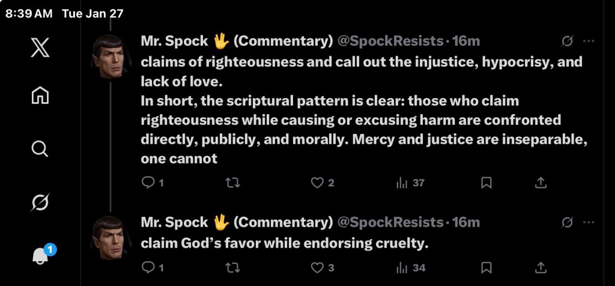Click Grok icon on first post

[x=566, y=41]
